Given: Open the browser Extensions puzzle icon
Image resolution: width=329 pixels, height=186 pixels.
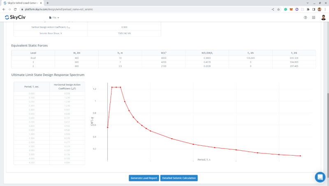Looking at the screenshot, I should pos(308,9).
